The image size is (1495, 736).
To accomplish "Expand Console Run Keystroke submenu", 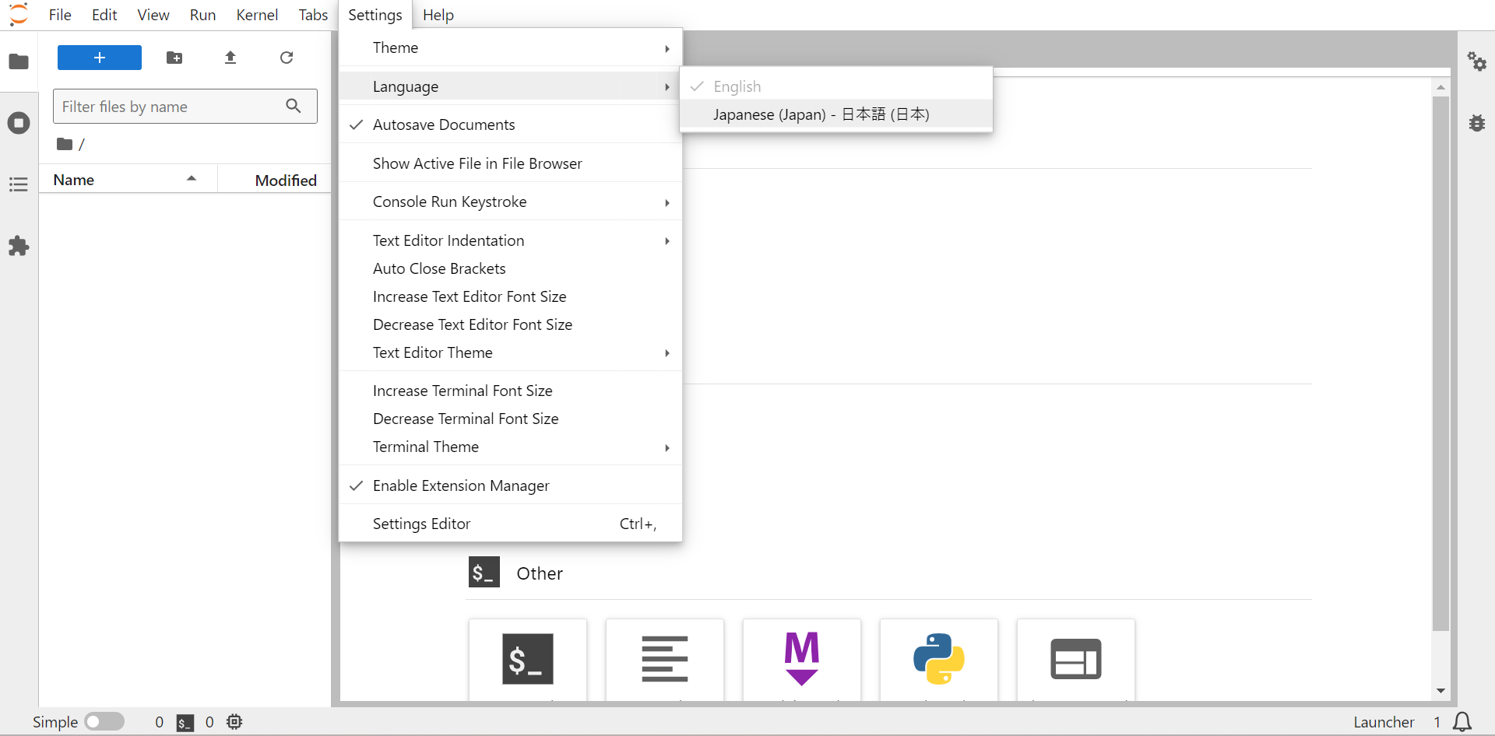I will pyautogui.click(x=510, y=202).
